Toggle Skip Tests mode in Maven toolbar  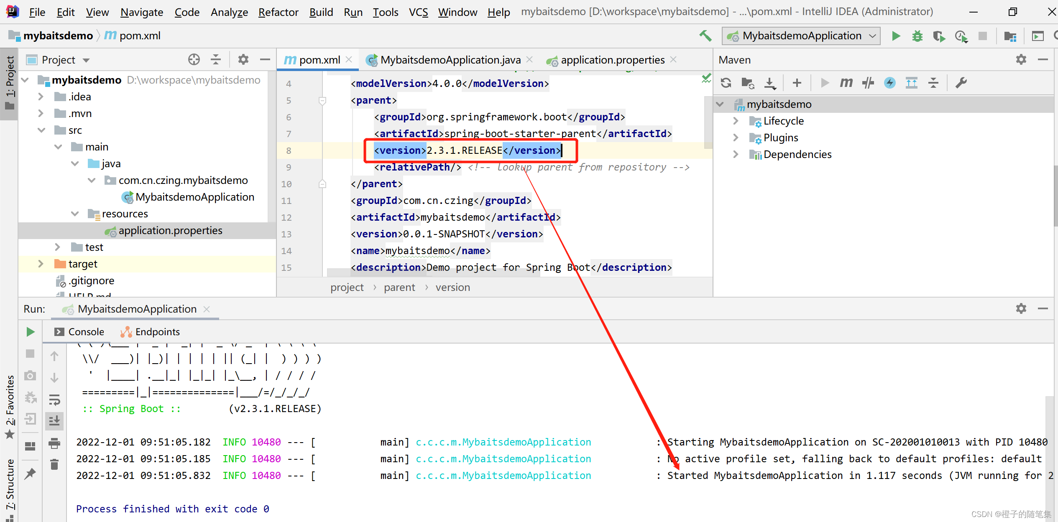tap(868, 83)
